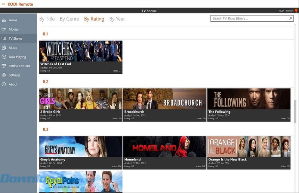Open the Broadchurch show tile

pyautogui.click(x=165, y=99)
